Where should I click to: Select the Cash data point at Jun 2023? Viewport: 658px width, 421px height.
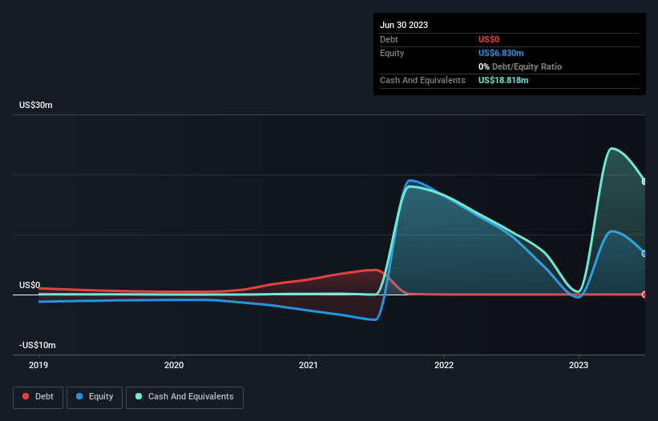(x=644, y=182)
